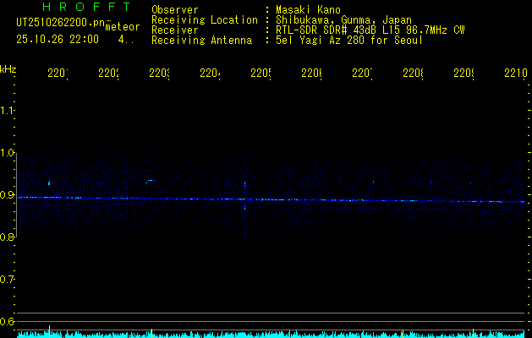Click the kHz axis unit label
Viewport: 532px width, 338px height.
pyautogui.click(x=8, y=68)
